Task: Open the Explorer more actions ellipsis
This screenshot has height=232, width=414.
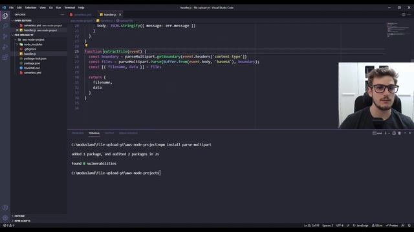Action: click(62, 15)
